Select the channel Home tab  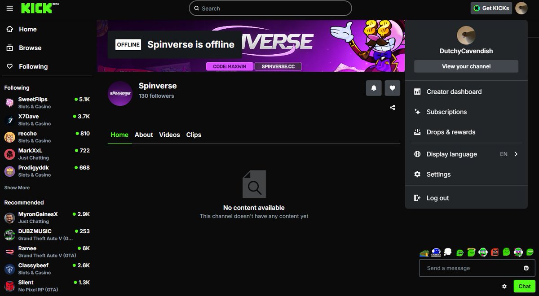click(119, 135)
